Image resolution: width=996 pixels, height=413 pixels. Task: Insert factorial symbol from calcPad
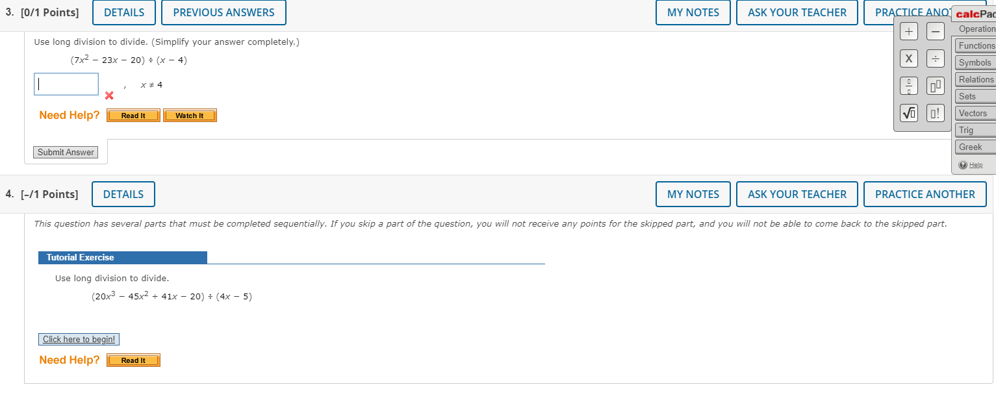click(x=935, y=113)
